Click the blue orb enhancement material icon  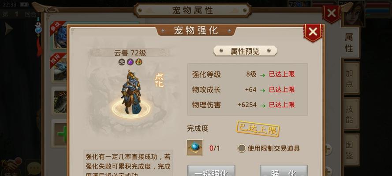pyautogui.click(x=195, y=147)
